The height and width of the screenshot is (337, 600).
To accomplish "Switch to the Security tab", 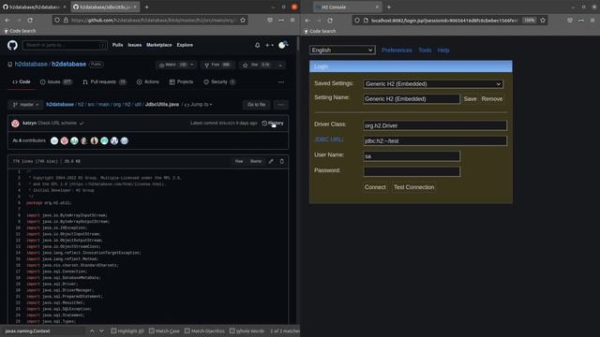I will pyautogui.click(x=219, y=81).
